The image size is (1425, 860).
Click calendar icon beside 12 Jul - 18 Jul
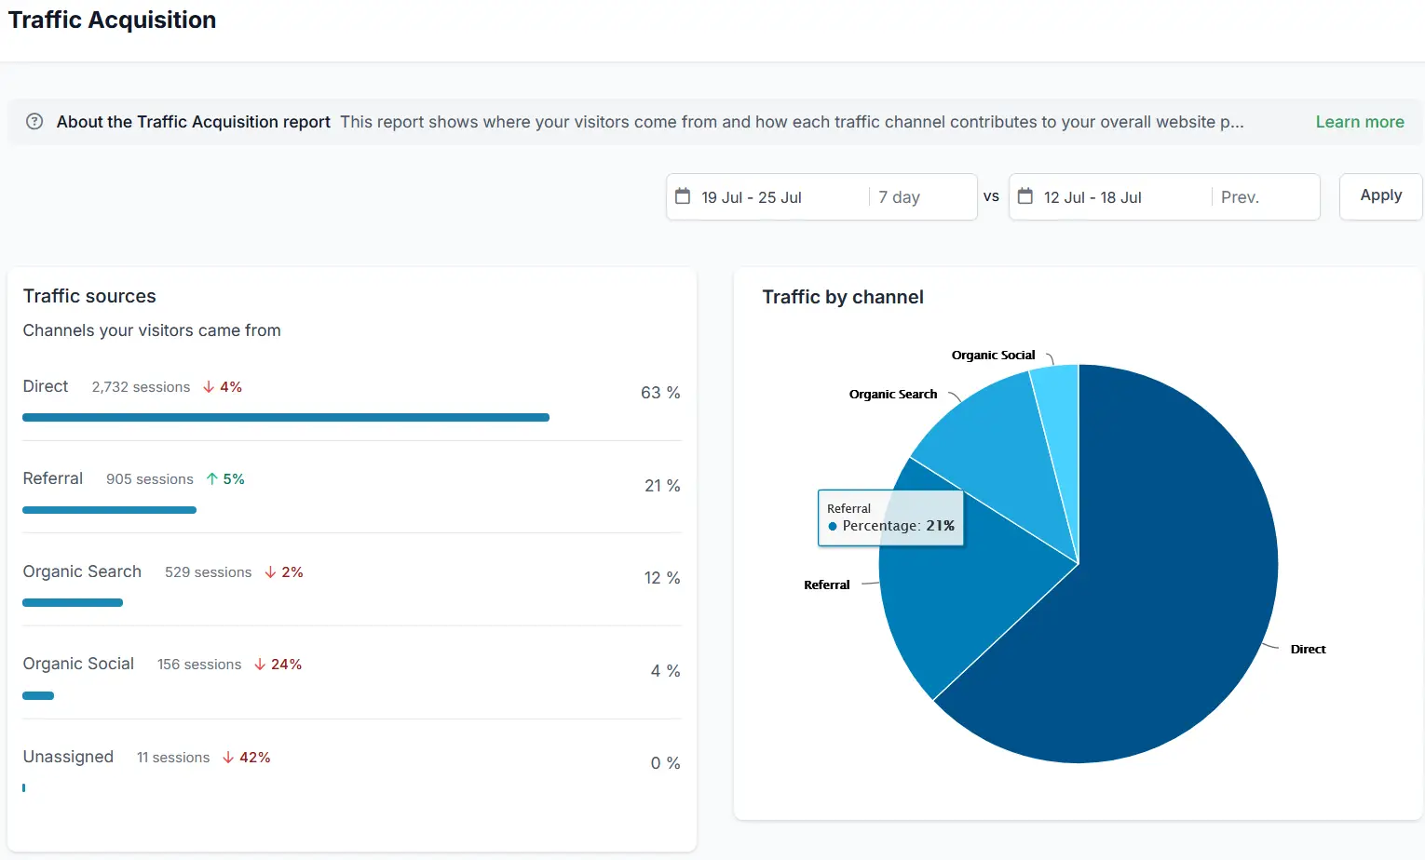pyautogui.click(x=1025, y=196)
